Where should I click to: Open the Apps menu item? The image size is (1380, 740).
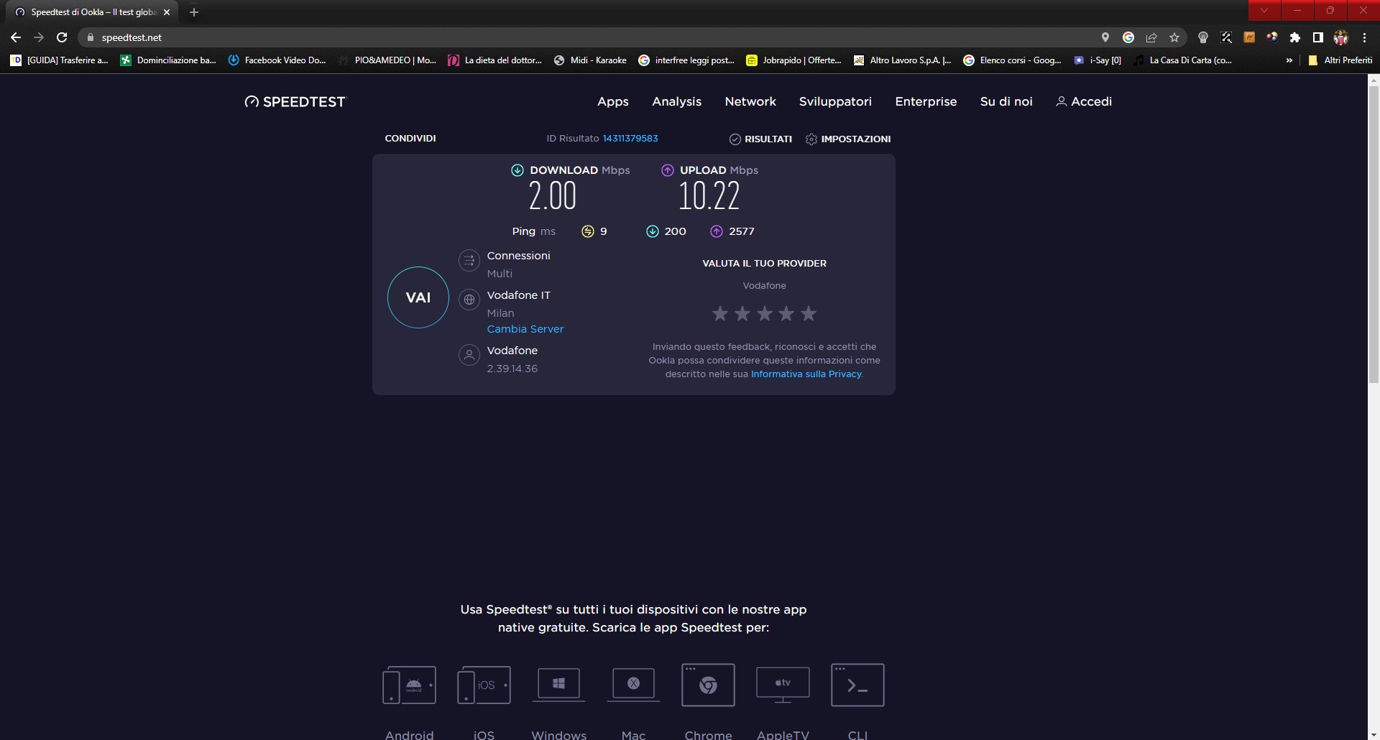[x=613, y=101]
